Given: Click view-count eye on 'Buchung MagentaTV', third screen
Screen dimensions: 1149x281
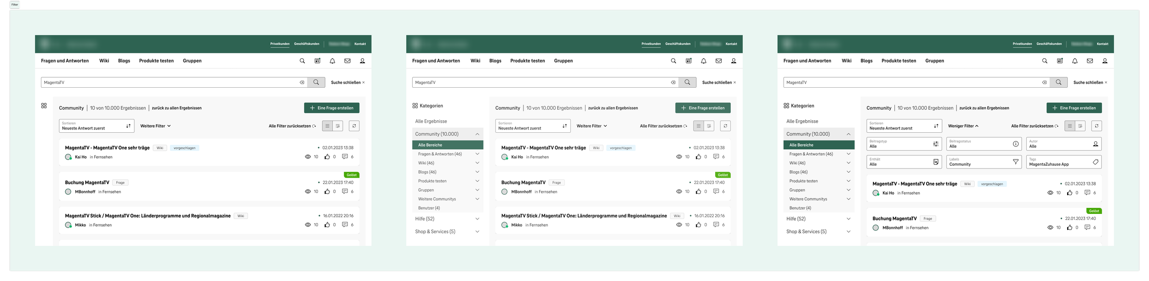Looking at the screenshot, I should pyautogui.click(x=1050, y=228).
